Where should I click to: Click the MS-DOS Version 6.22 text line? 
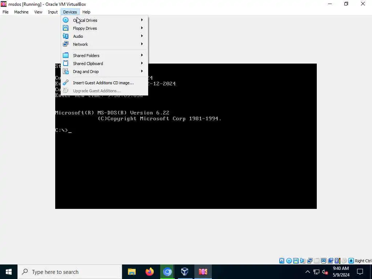coord(112,113)
